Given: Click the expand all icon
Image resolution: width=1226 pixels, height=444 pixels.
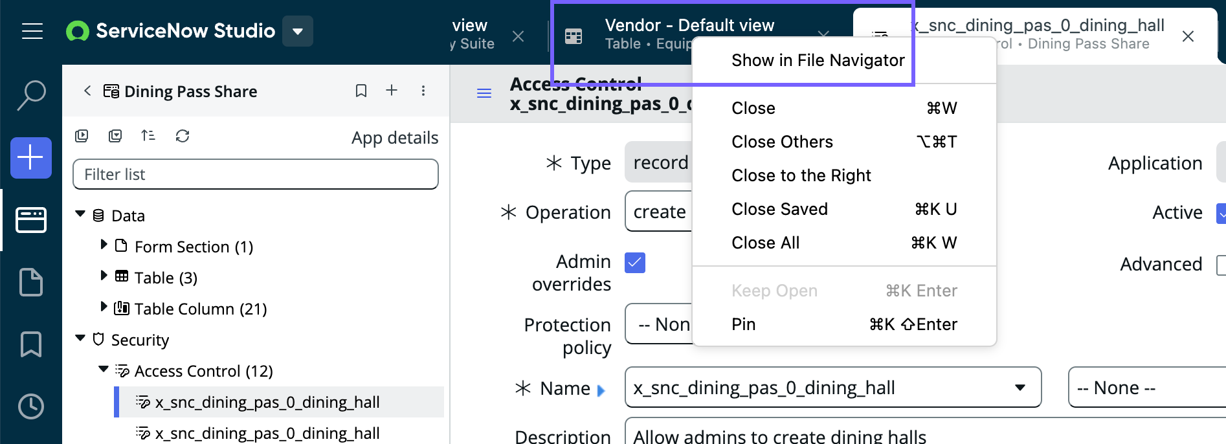Looking at the screenshot, I should (82, 136).
